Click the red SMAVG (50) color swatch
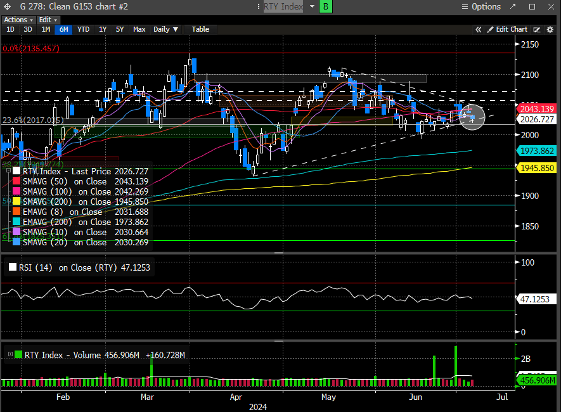Screen dimensions: 561x412 tap(16, 181)
